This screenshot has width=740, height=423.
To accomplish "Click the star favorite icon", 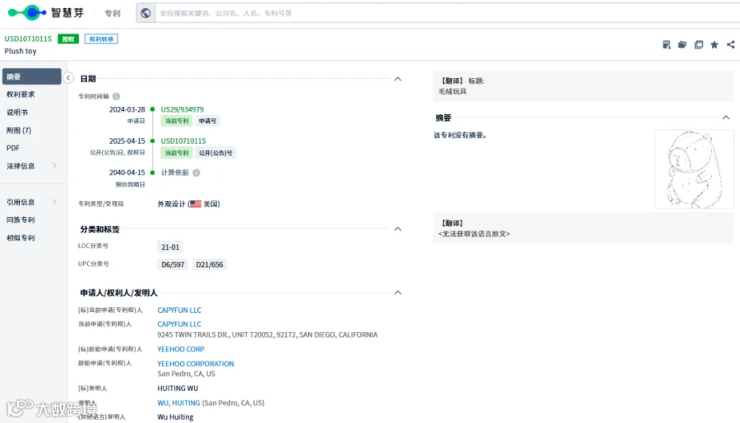I will [715, 44].
